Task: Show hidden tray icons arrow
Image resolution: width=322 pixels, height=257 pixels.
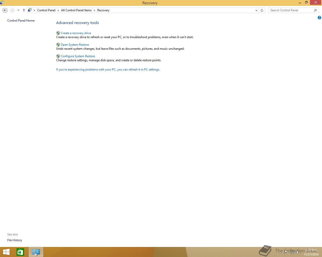Action: pyautogui.click(x=280, y=252)
